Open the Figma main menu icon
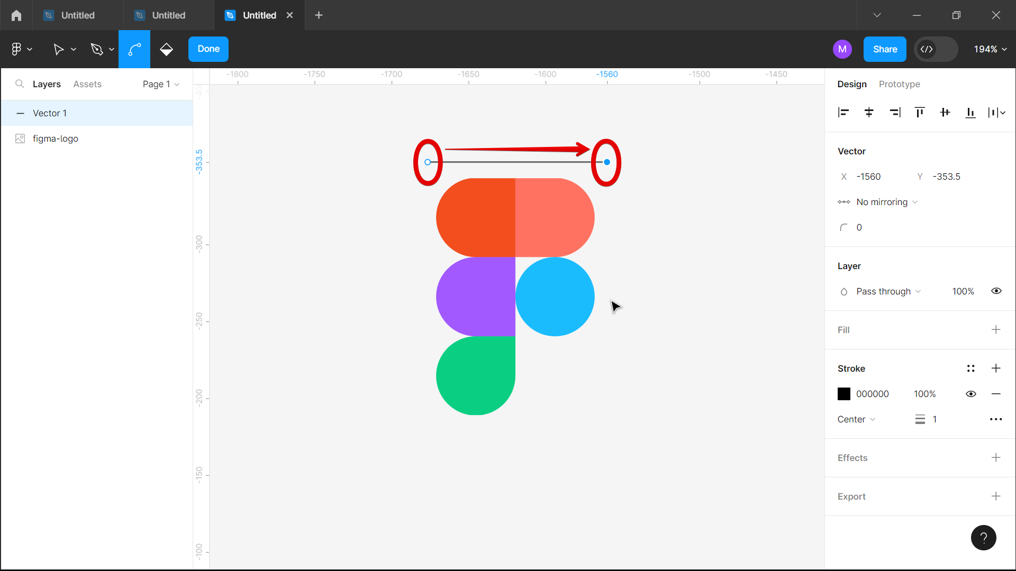Image resolution: width=1016 pixels, height=571 pixels. (16, 49)
